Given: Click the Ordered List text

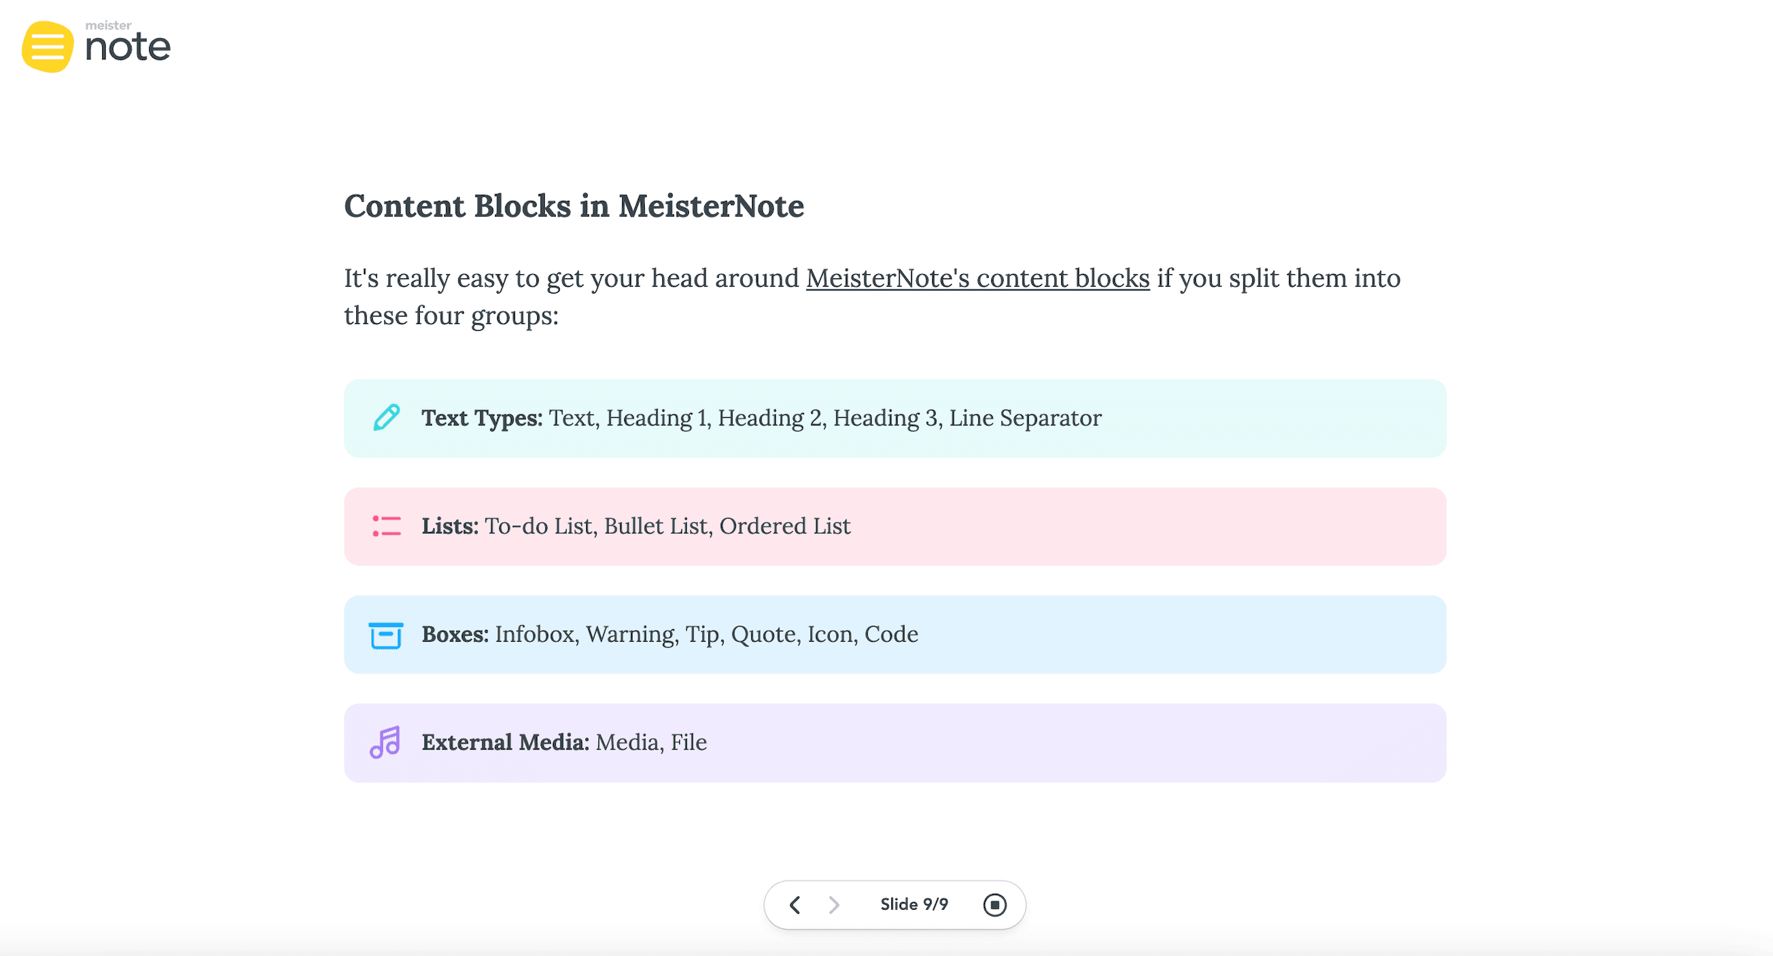Looking at the screenshot, I should click(784, 526).
